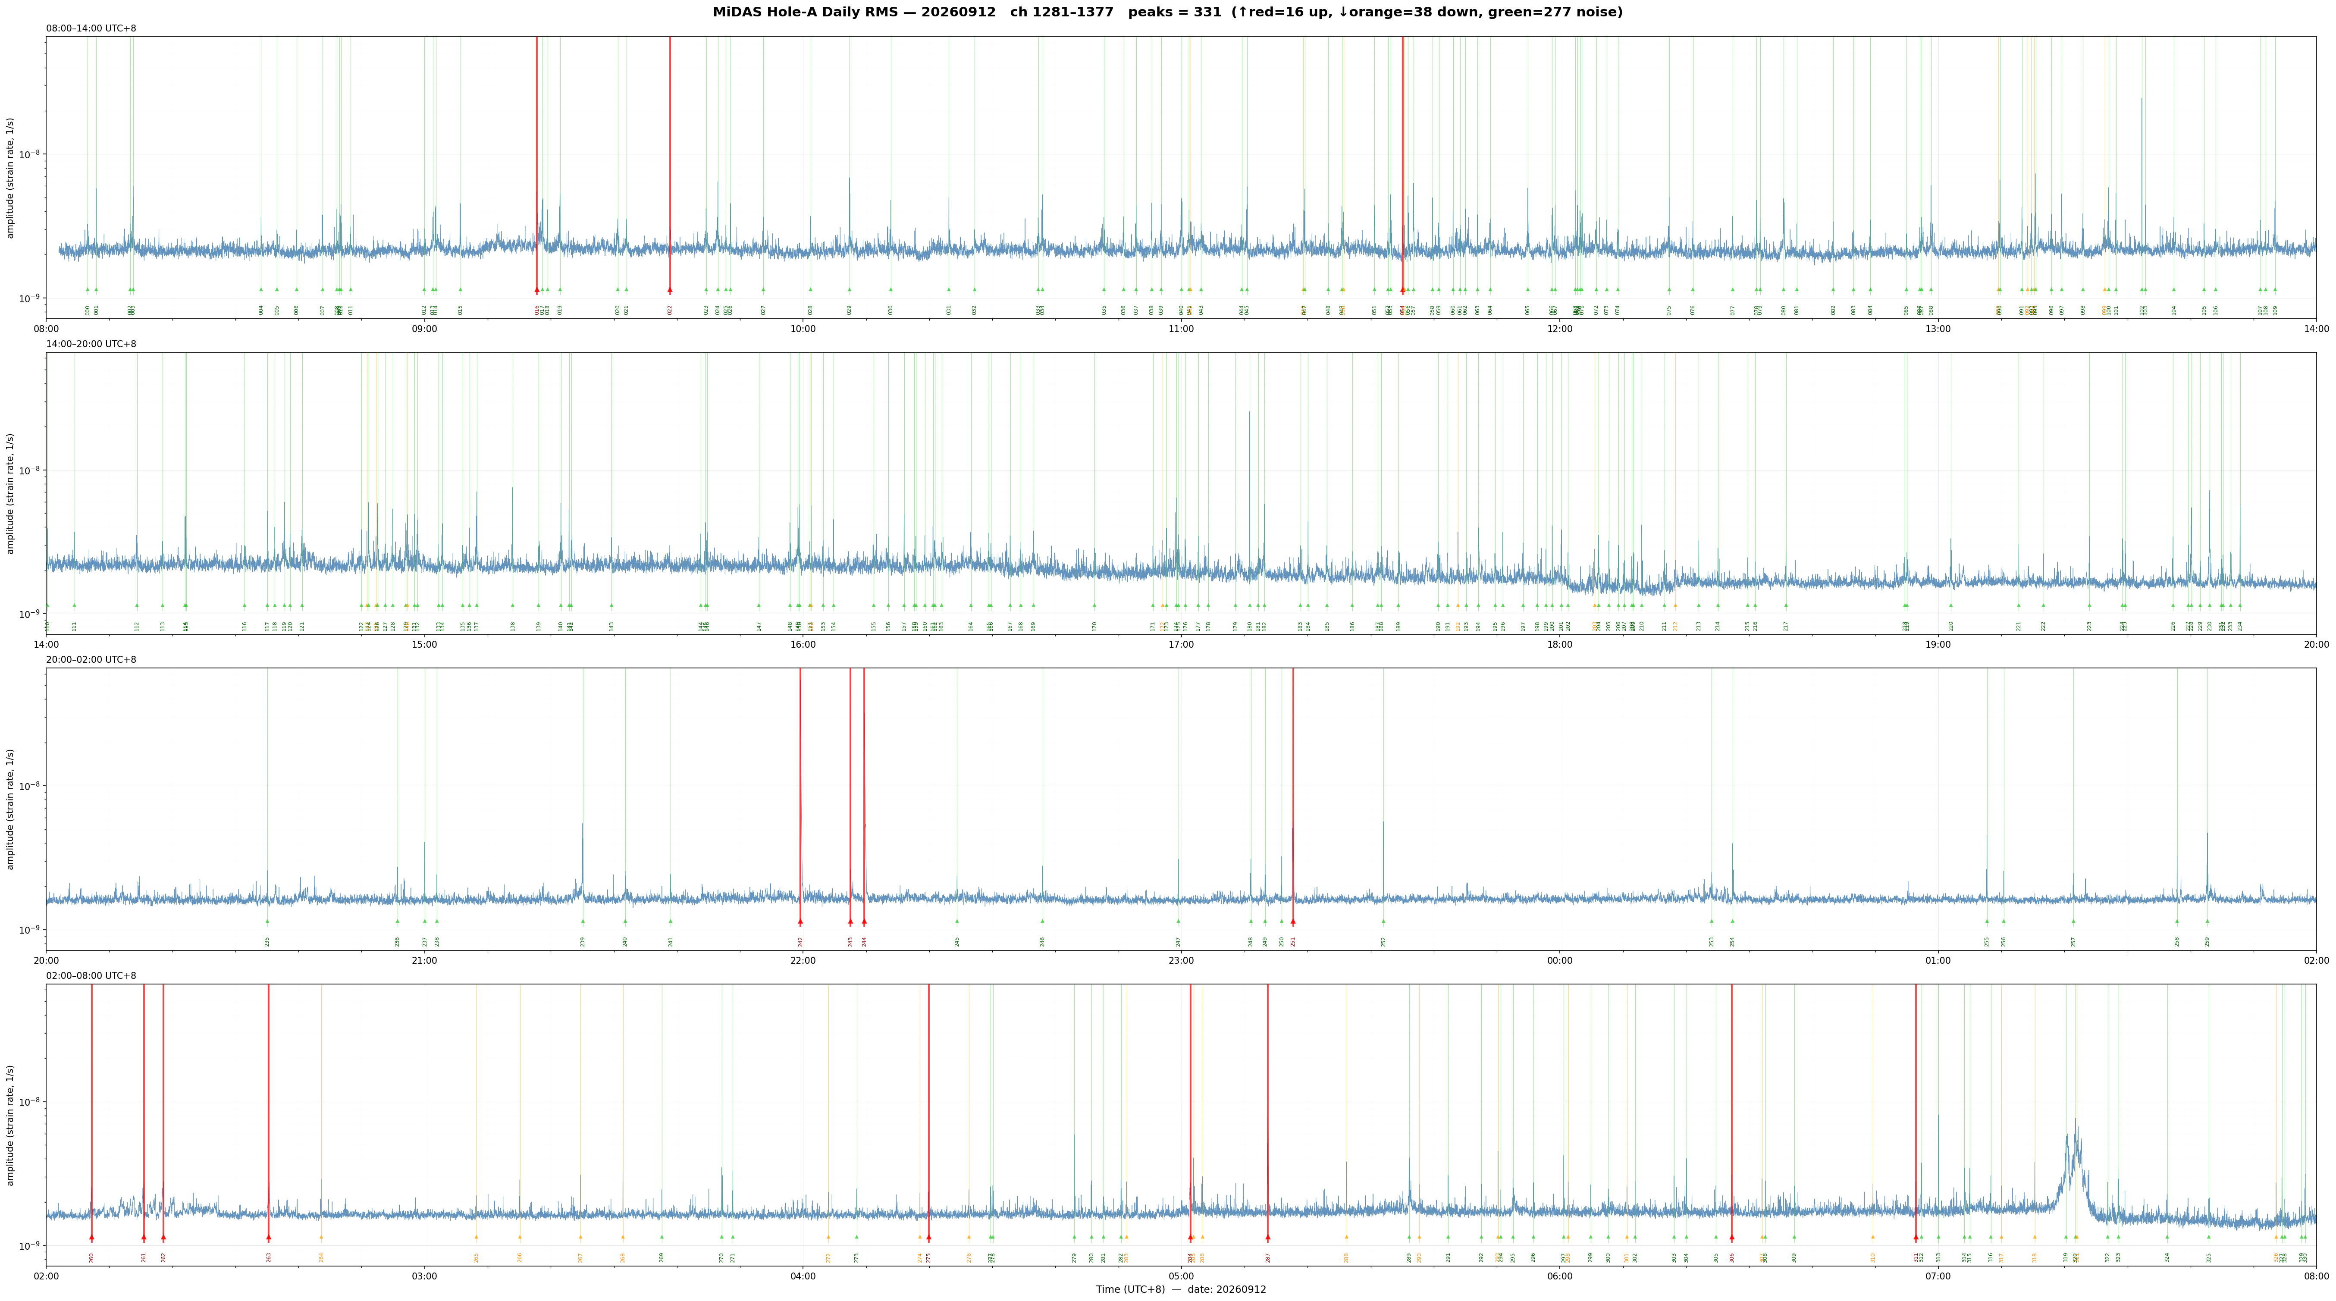This screenshot has height=1301, width=2336.
Task: Click the 19:00 time tick label
Action: (1938, 645)
